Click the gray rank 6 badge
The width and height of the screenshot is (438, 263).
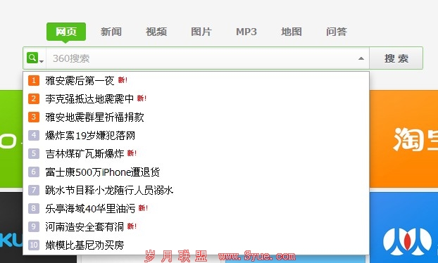coord(34,172)
